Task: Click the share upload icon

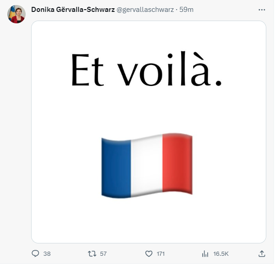Action: 262,253
